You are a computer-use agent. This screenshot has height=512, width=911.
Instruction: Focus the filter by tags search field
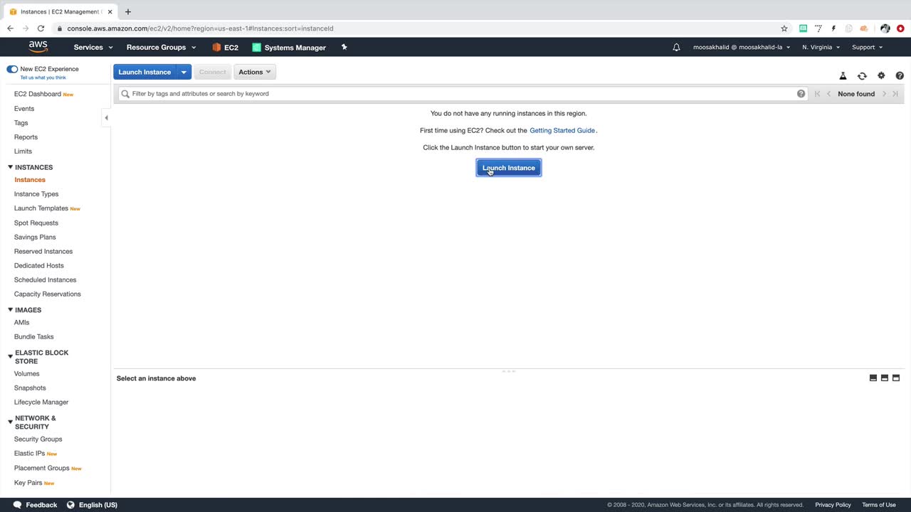pos(463,94)
